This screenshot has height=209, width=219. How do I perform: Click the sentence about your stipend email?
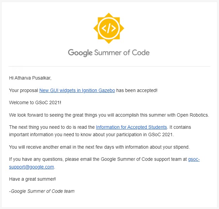[99, 147]
